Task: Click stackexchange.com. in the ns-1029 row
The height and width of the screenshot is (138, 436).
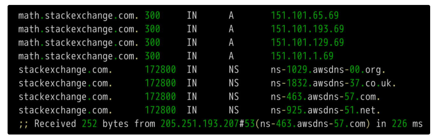Action: point(65,70)
